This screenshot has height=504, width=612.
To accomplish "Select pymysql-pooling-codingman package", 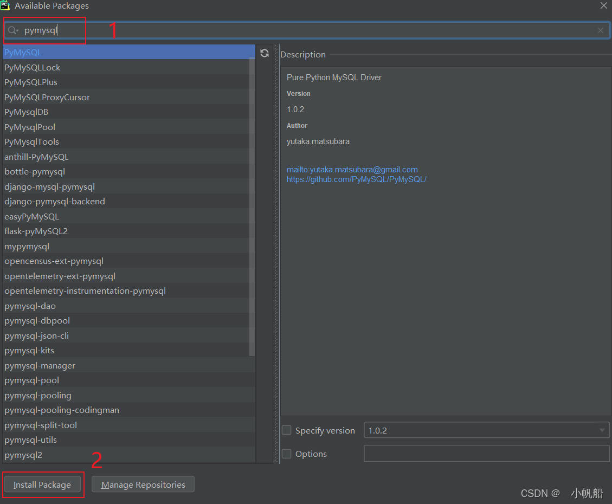I will pos(129,410).
